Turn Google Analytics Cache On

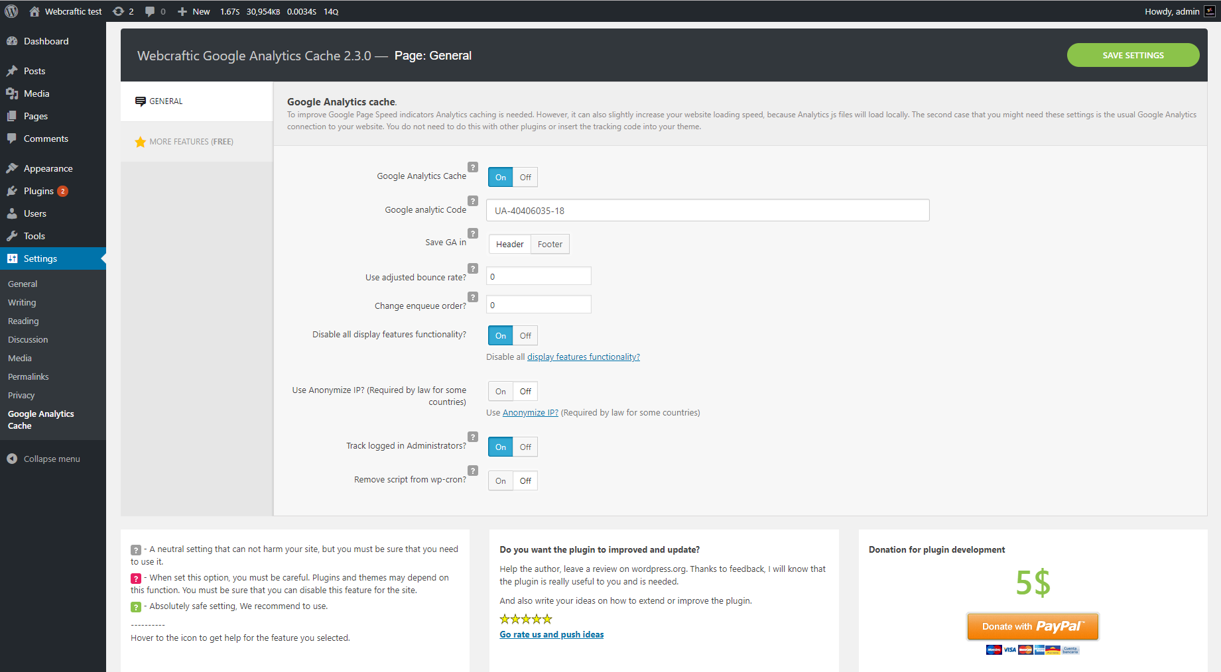[501, 177]
